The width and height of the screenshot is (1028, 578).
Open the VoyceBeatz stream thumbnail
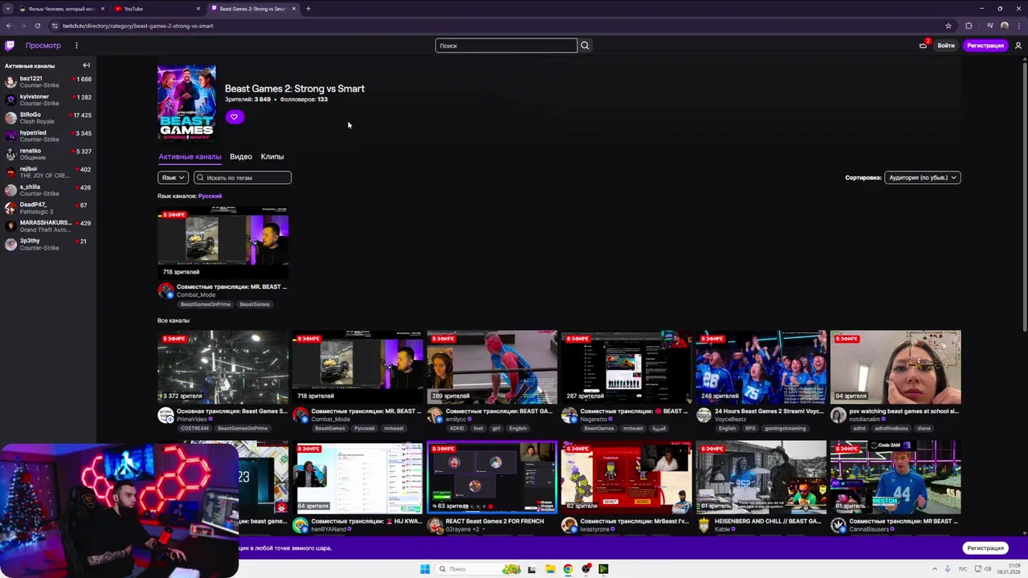761,367
